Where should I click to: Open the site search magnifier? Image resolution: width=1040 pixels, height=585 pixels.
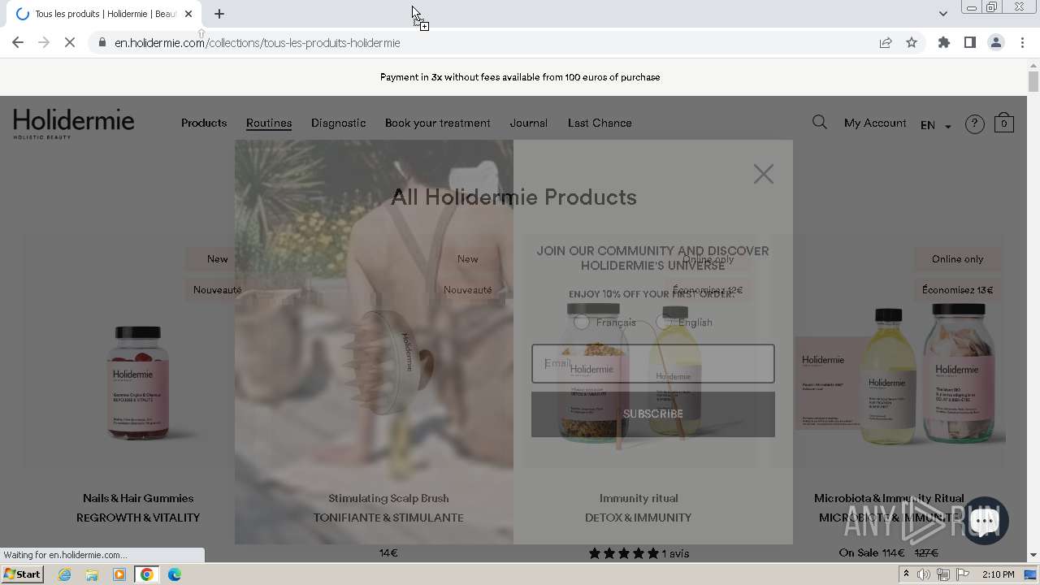pyautogui.click(x=819, y=123)
